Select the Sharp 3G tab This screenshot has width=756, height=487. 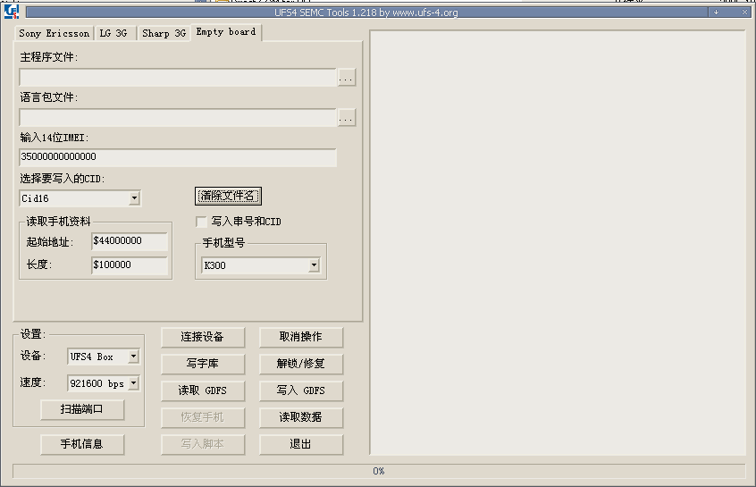click(164, 33)
